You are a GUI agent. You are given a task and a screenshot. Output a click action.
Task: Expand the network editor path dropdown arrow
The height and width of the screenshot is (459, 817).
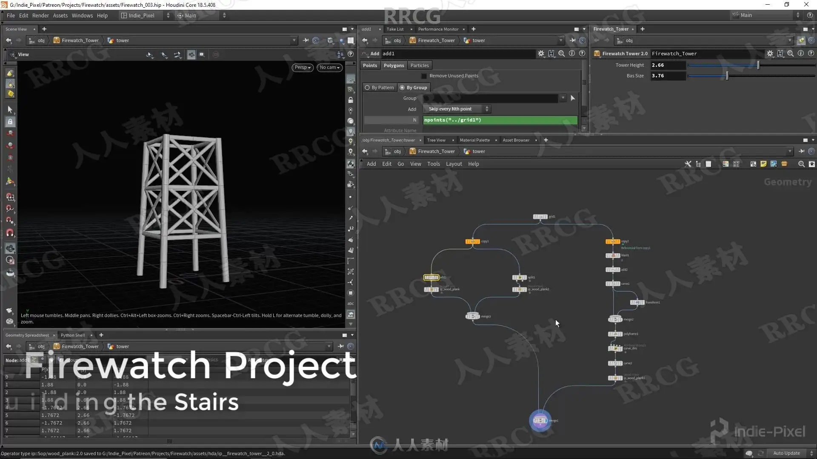(790, 151)
